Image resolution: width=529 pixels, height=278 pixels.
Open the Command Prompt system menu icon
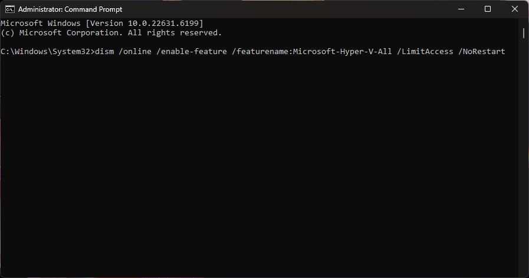click(x=10, y=9)
